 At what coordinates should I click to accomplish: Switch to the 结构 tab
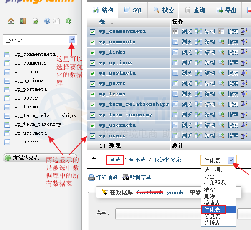[x=103, y=10]
